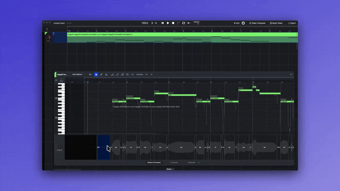
Task: Click the skip-to-start transport button
Action: (163, 23)
